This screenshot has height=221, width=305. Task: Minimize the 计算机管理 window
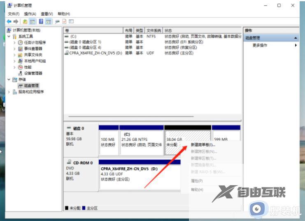pyautogui.click(x=265, y=5)
